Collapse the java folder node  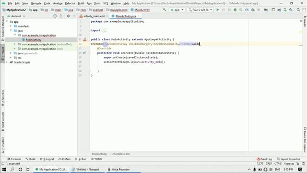tap(11, 31)
